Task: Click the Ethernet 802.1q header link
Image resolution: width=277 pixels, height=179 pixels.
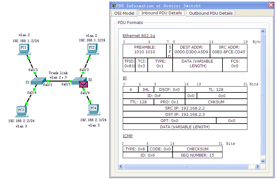Action: coord(139,36)
